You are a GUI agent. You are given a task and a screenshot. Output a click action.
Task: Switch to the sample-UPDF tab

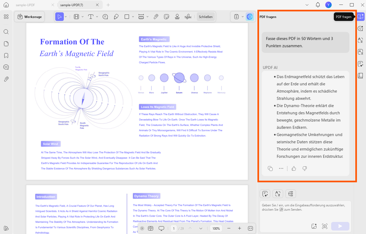[25, 5]
